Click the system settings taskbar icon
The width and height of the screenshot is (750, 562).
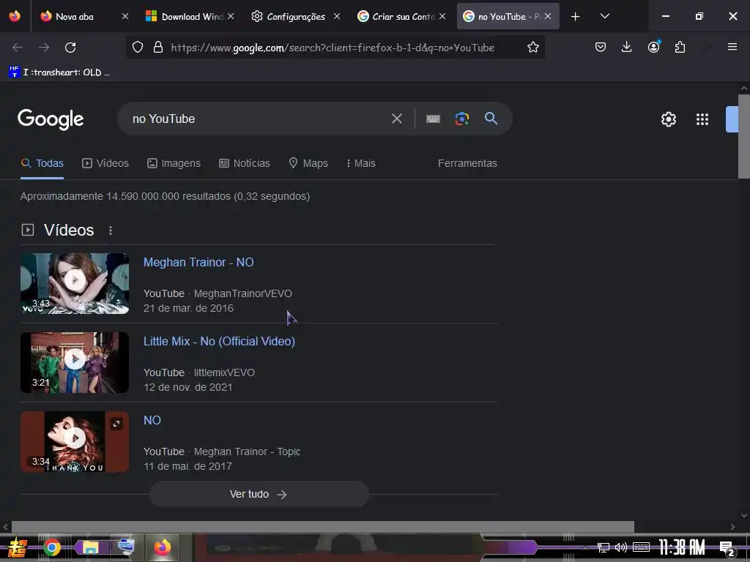[x=126, y=547]
